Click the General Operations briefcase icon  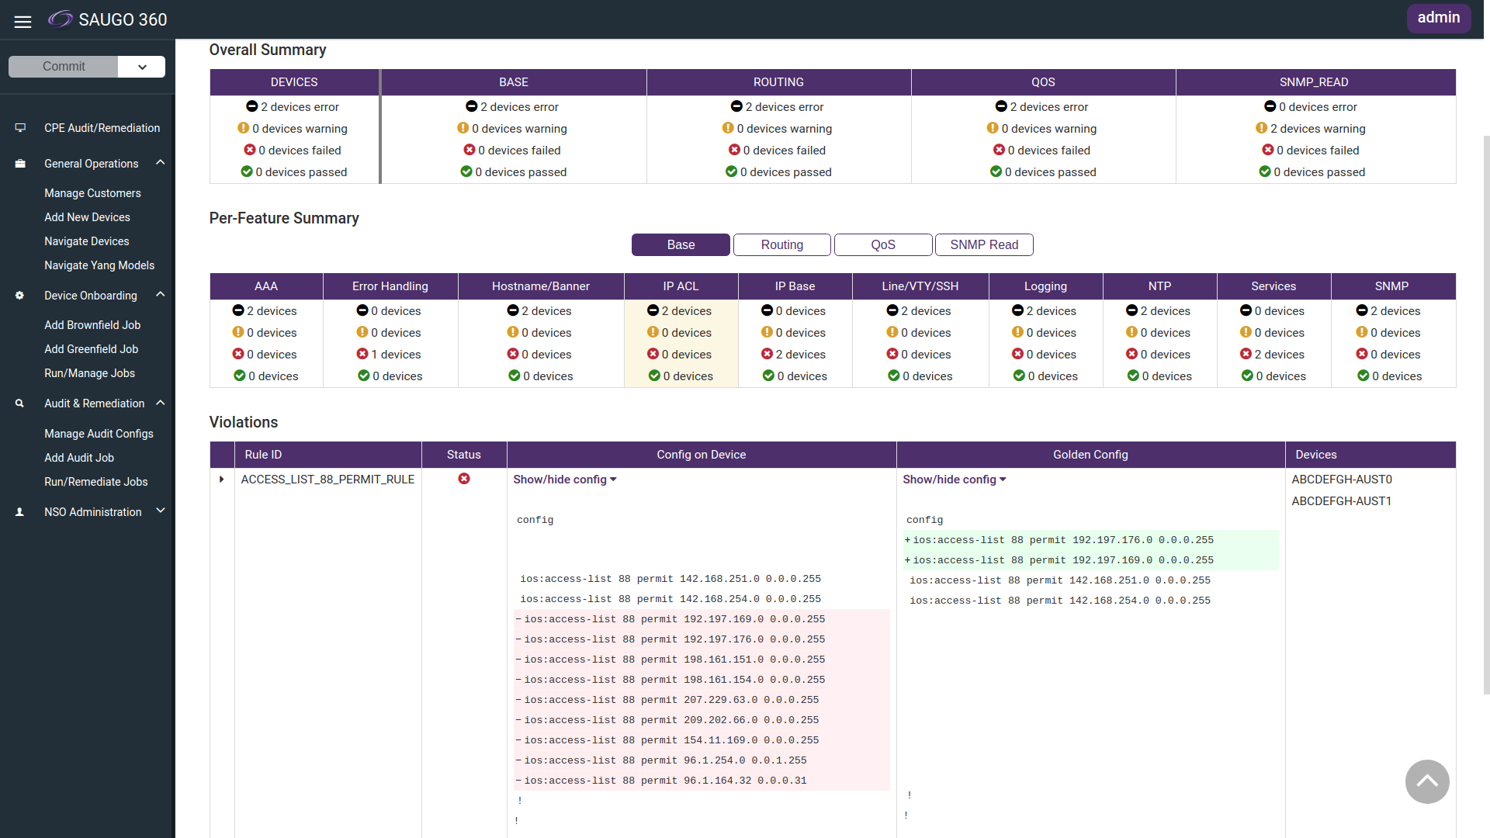point(20,164)
